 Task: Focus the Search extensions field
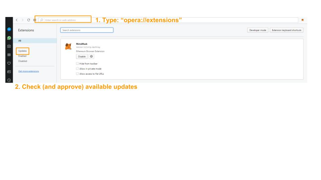87,30
